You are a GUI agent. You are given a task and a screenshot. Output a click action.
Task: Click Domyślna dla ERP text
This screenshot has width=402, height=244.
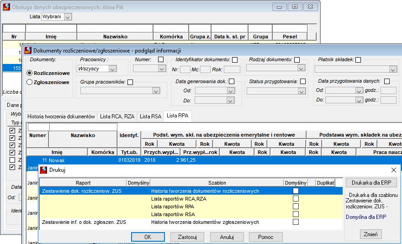click(366, 217)
